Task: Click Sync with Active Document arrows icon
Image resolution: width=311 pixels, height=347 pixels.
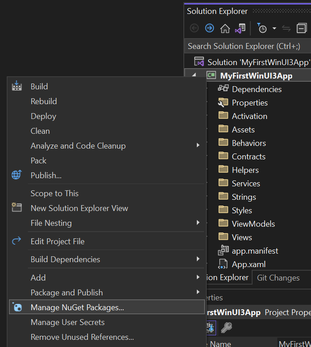Action: tap(286, 28)
